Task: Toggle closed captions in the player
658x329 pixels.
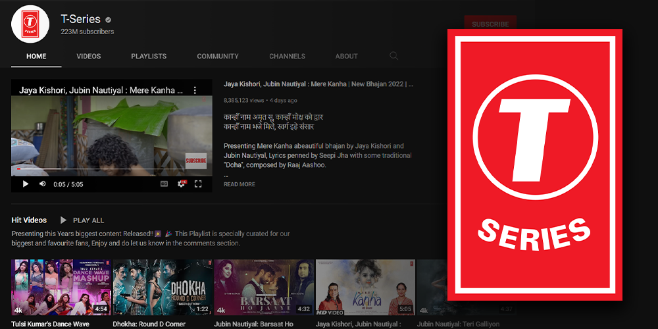Action: click(164, 184)
